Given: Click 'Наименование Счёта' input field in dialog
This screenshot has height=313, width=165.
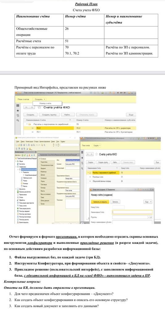Looking at the screenshot, I should pos(132,212).
